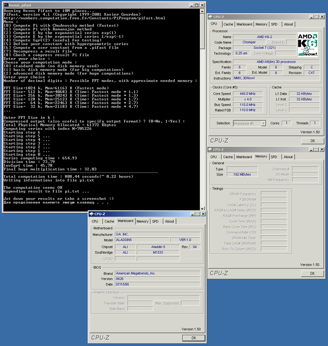Click the VER:1.0 field

pyautogui.click(x=185, y=240)
